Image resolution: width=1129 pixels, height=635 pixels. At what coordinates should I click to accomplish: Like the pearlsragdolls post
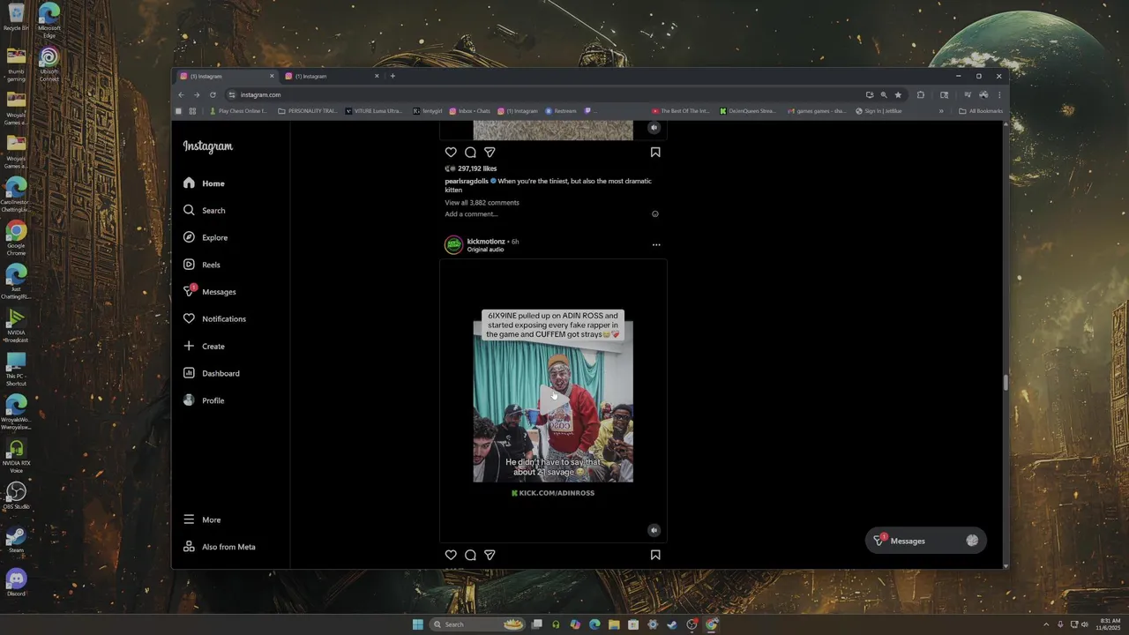[451, 152]
